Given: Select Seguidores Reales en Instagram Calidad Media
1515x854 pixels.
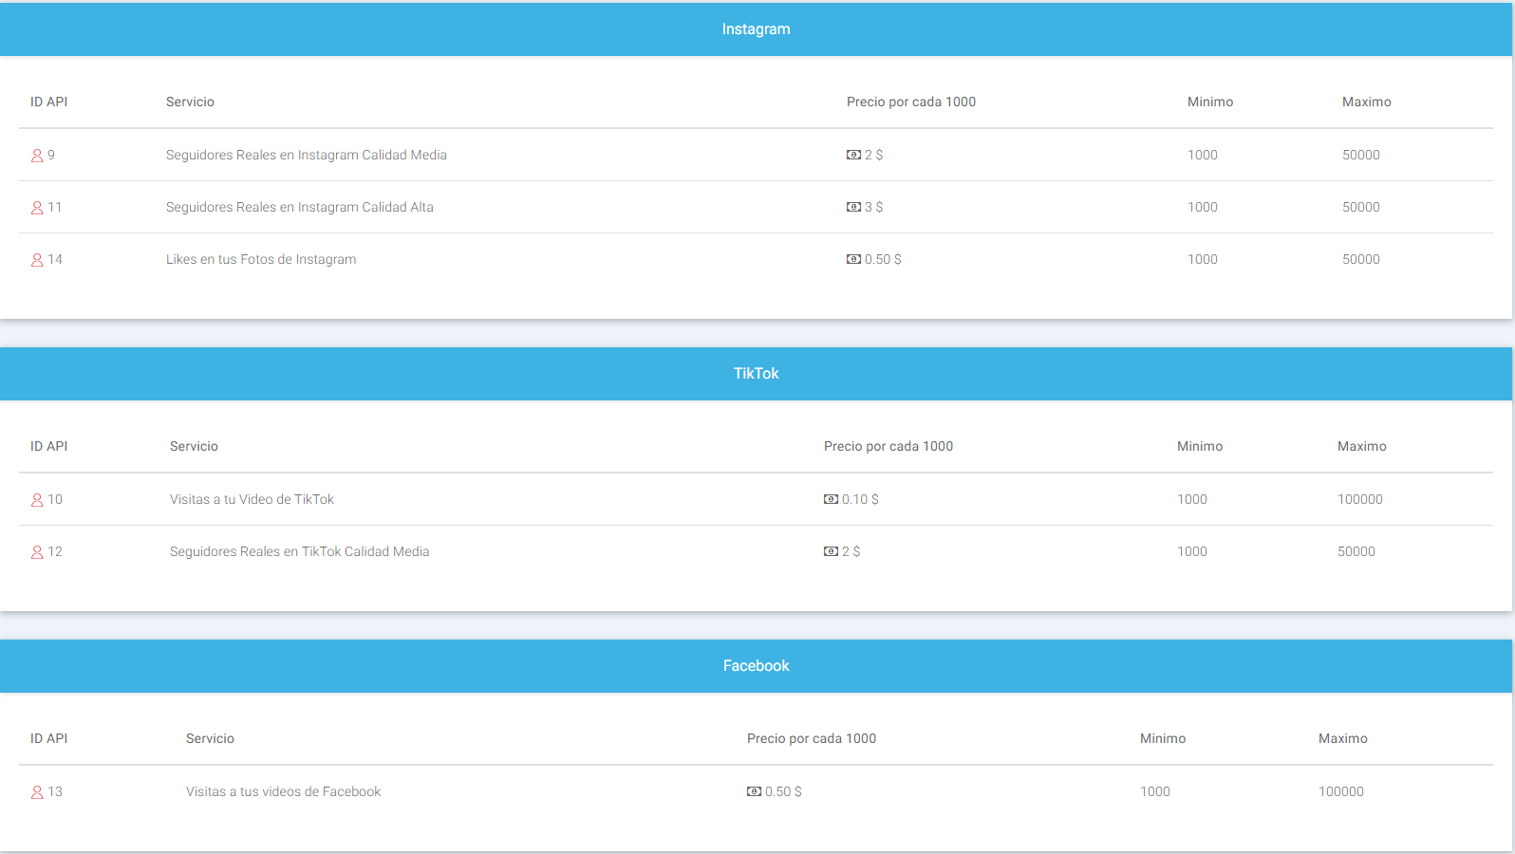Looking at the screenshot, I should 307,155.
